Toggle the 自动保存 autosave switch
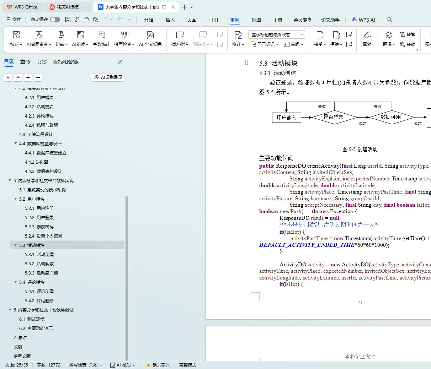 55,20
